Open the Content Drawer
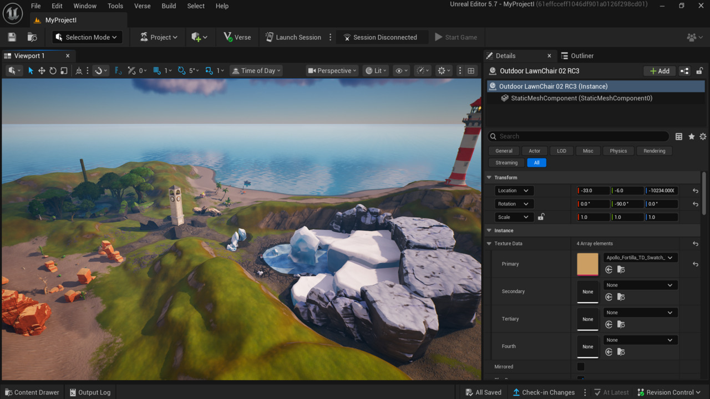 [x=31, y=392]
